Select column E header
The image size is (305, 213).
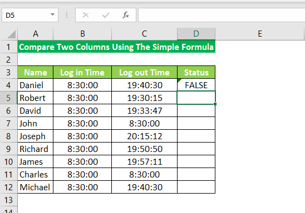[x=260, y=34]
